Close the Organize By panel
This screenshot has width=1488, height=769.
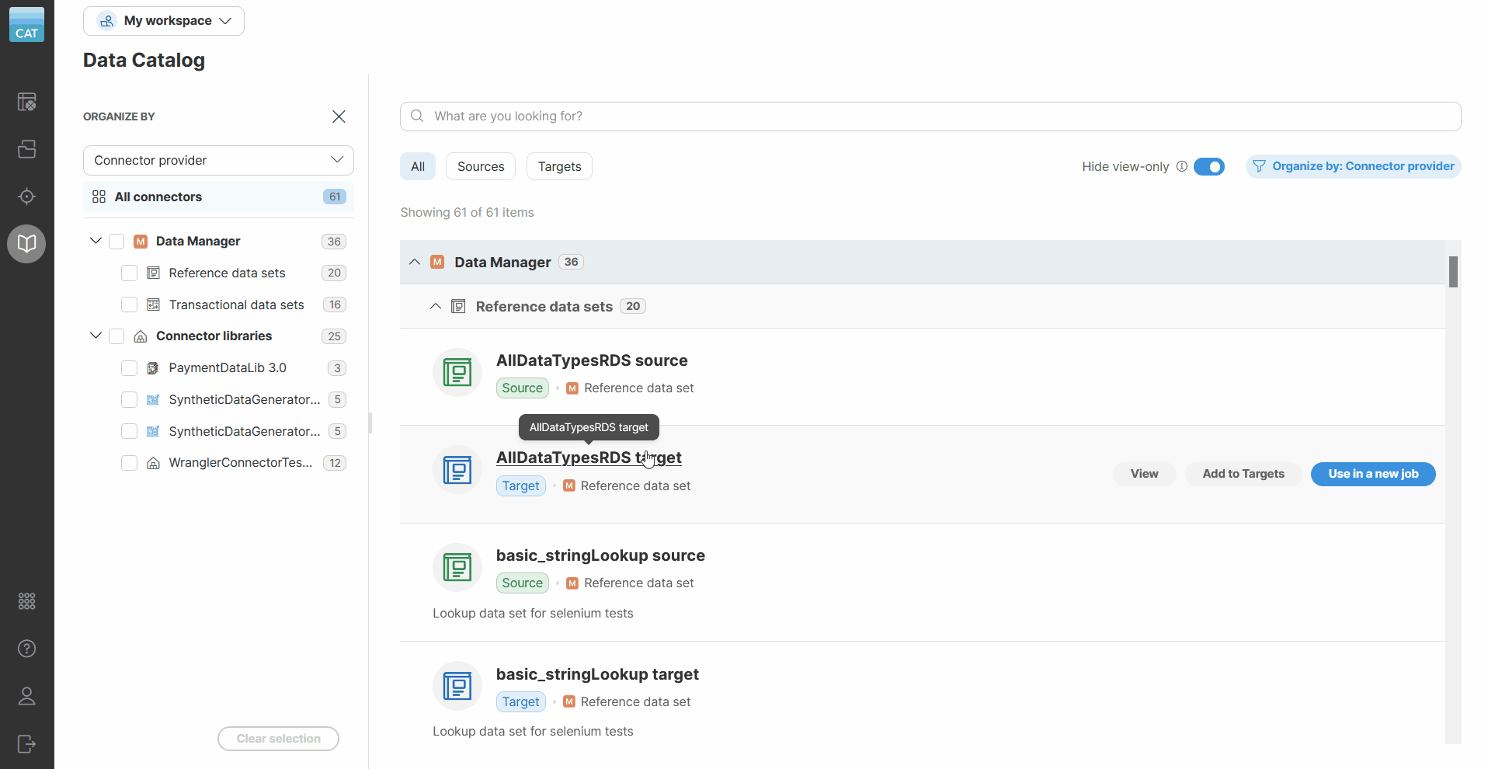[x=339, y=117]
